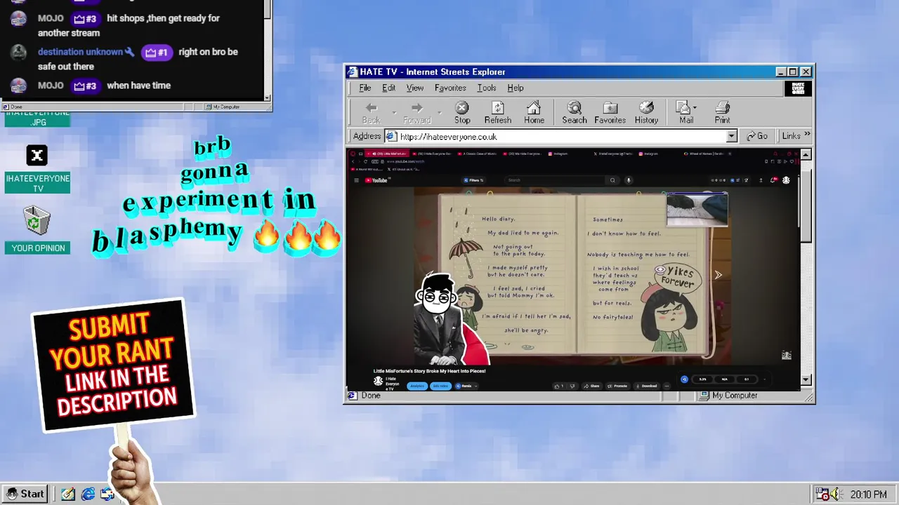
Task: Click the Analytics button under video
Action: [x=417, y=386]
